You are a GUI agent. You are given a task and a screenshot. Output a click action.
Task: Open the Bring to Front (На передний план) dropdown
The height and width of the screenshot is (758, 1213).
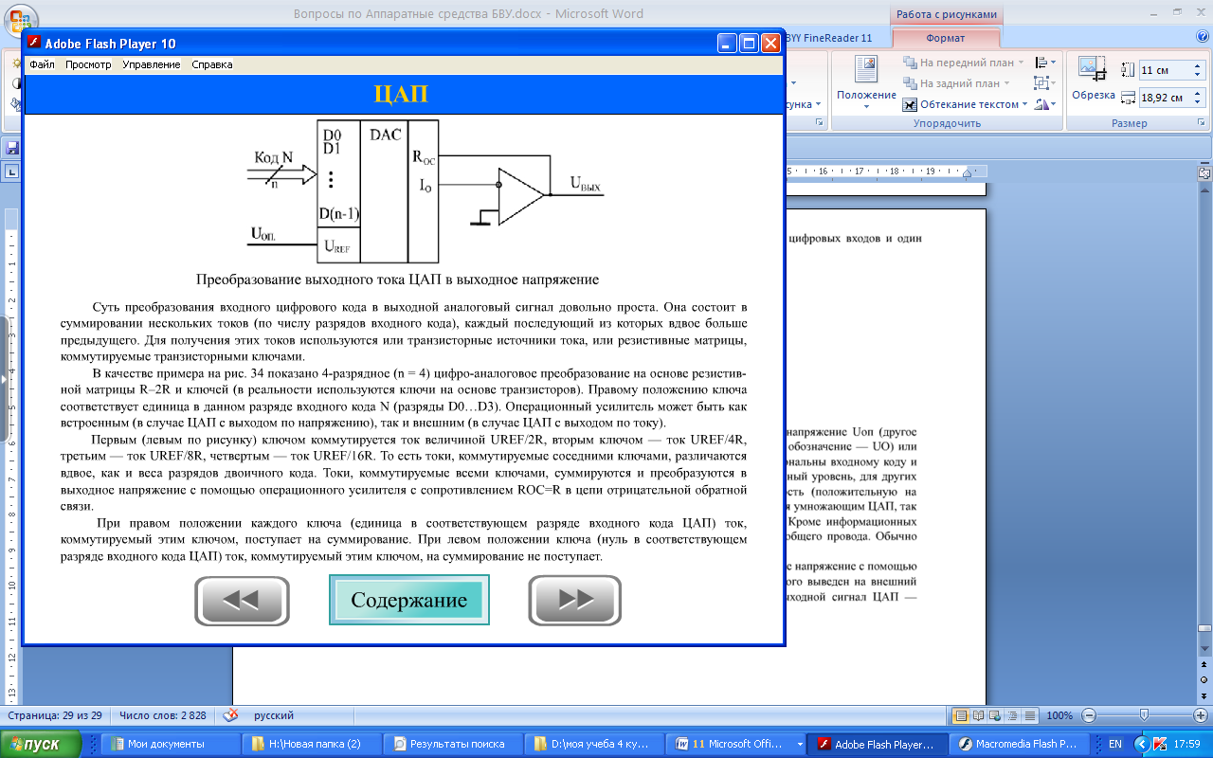click(1022, 63)
